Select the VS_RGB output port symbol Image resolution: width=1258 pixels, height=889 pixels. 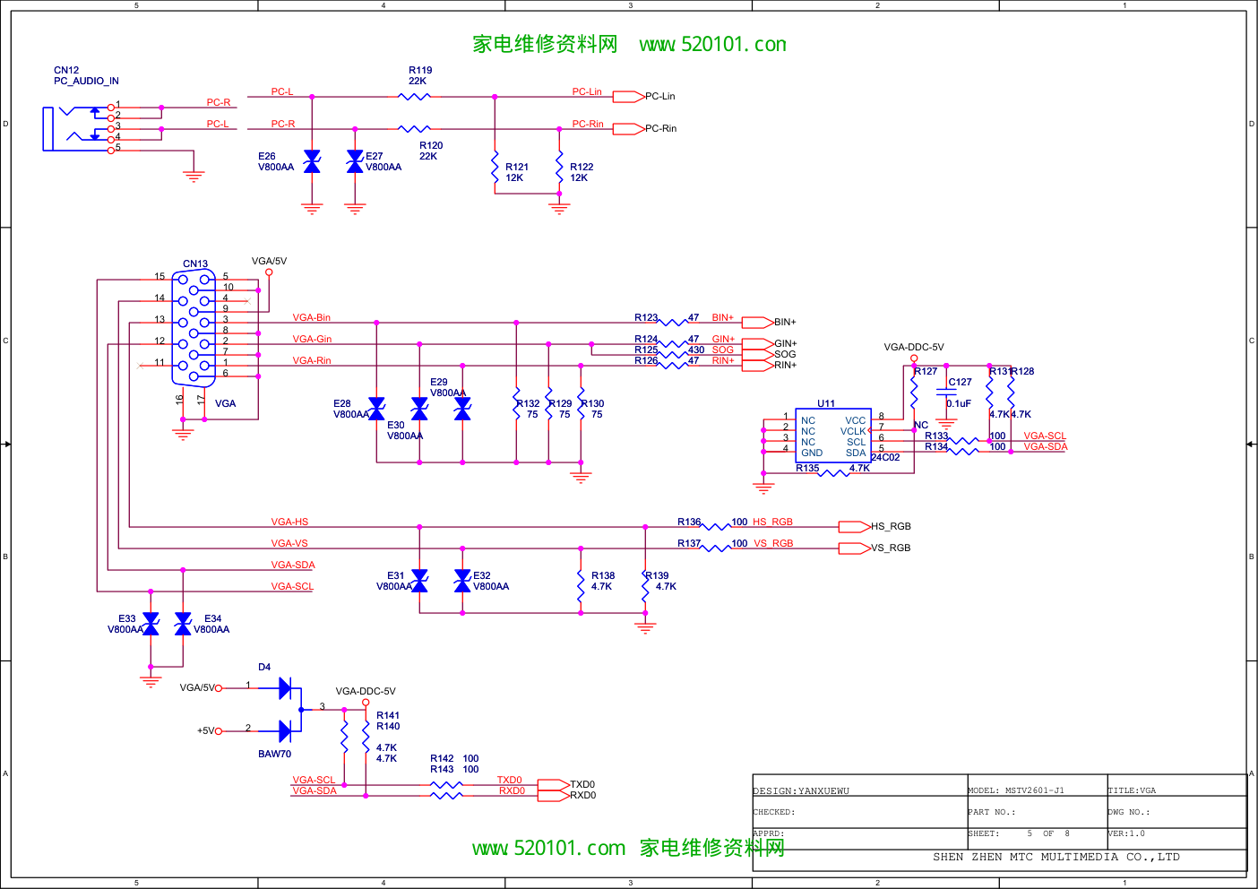coord(855,548)
